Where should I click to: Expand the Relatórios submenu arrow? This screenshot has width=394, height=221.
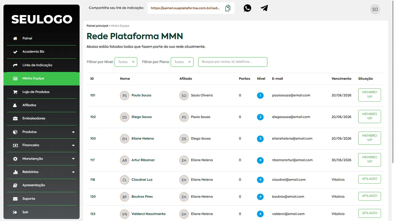(73, 172)
